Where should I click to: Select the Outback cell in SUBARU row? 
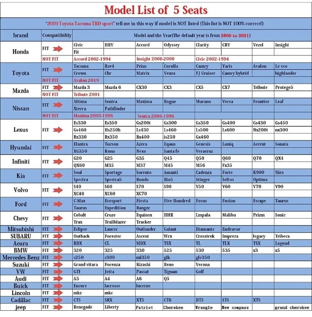88,236
